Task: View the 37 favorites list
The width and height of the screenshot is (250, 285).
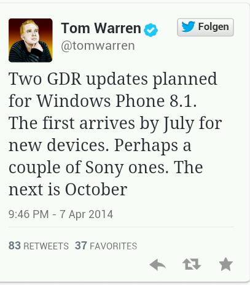Action: pyautogui.click(x=106, y=246)
